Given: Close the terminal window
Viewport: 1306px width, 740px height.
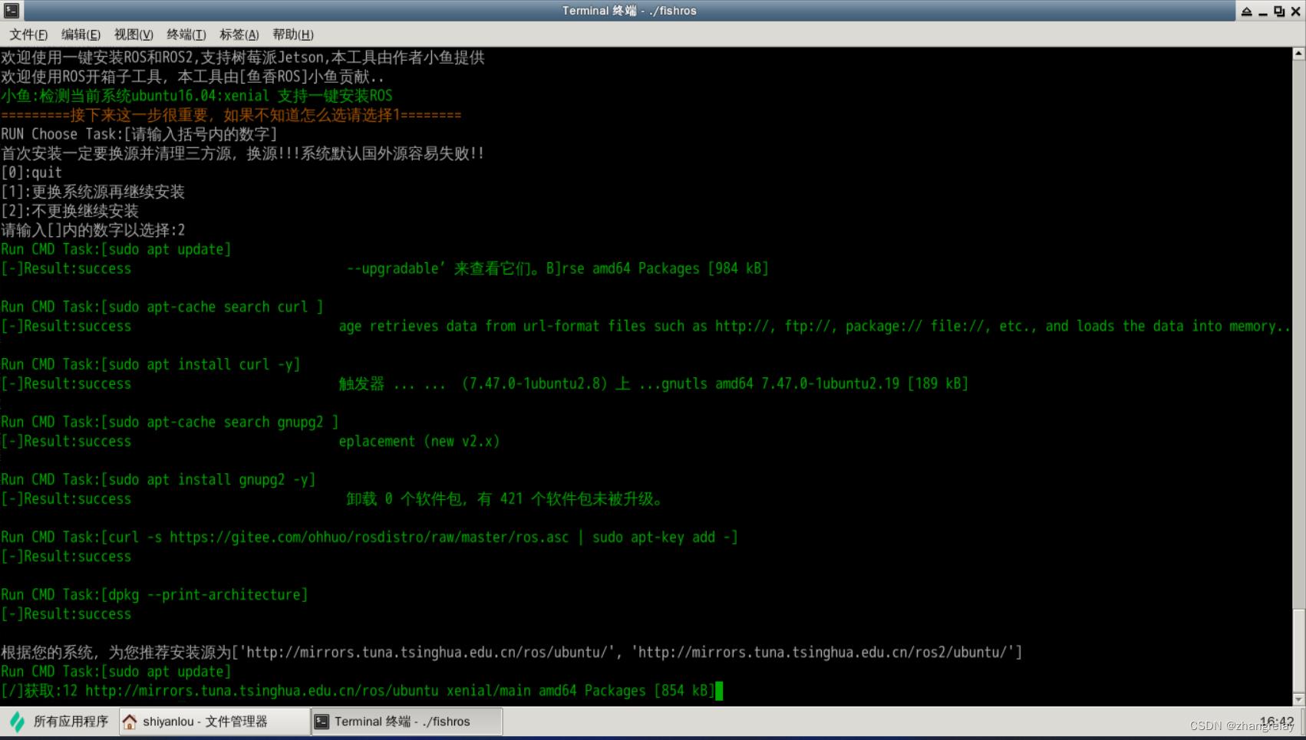Looking at the screenshot, I should [x=1296, y=11].
